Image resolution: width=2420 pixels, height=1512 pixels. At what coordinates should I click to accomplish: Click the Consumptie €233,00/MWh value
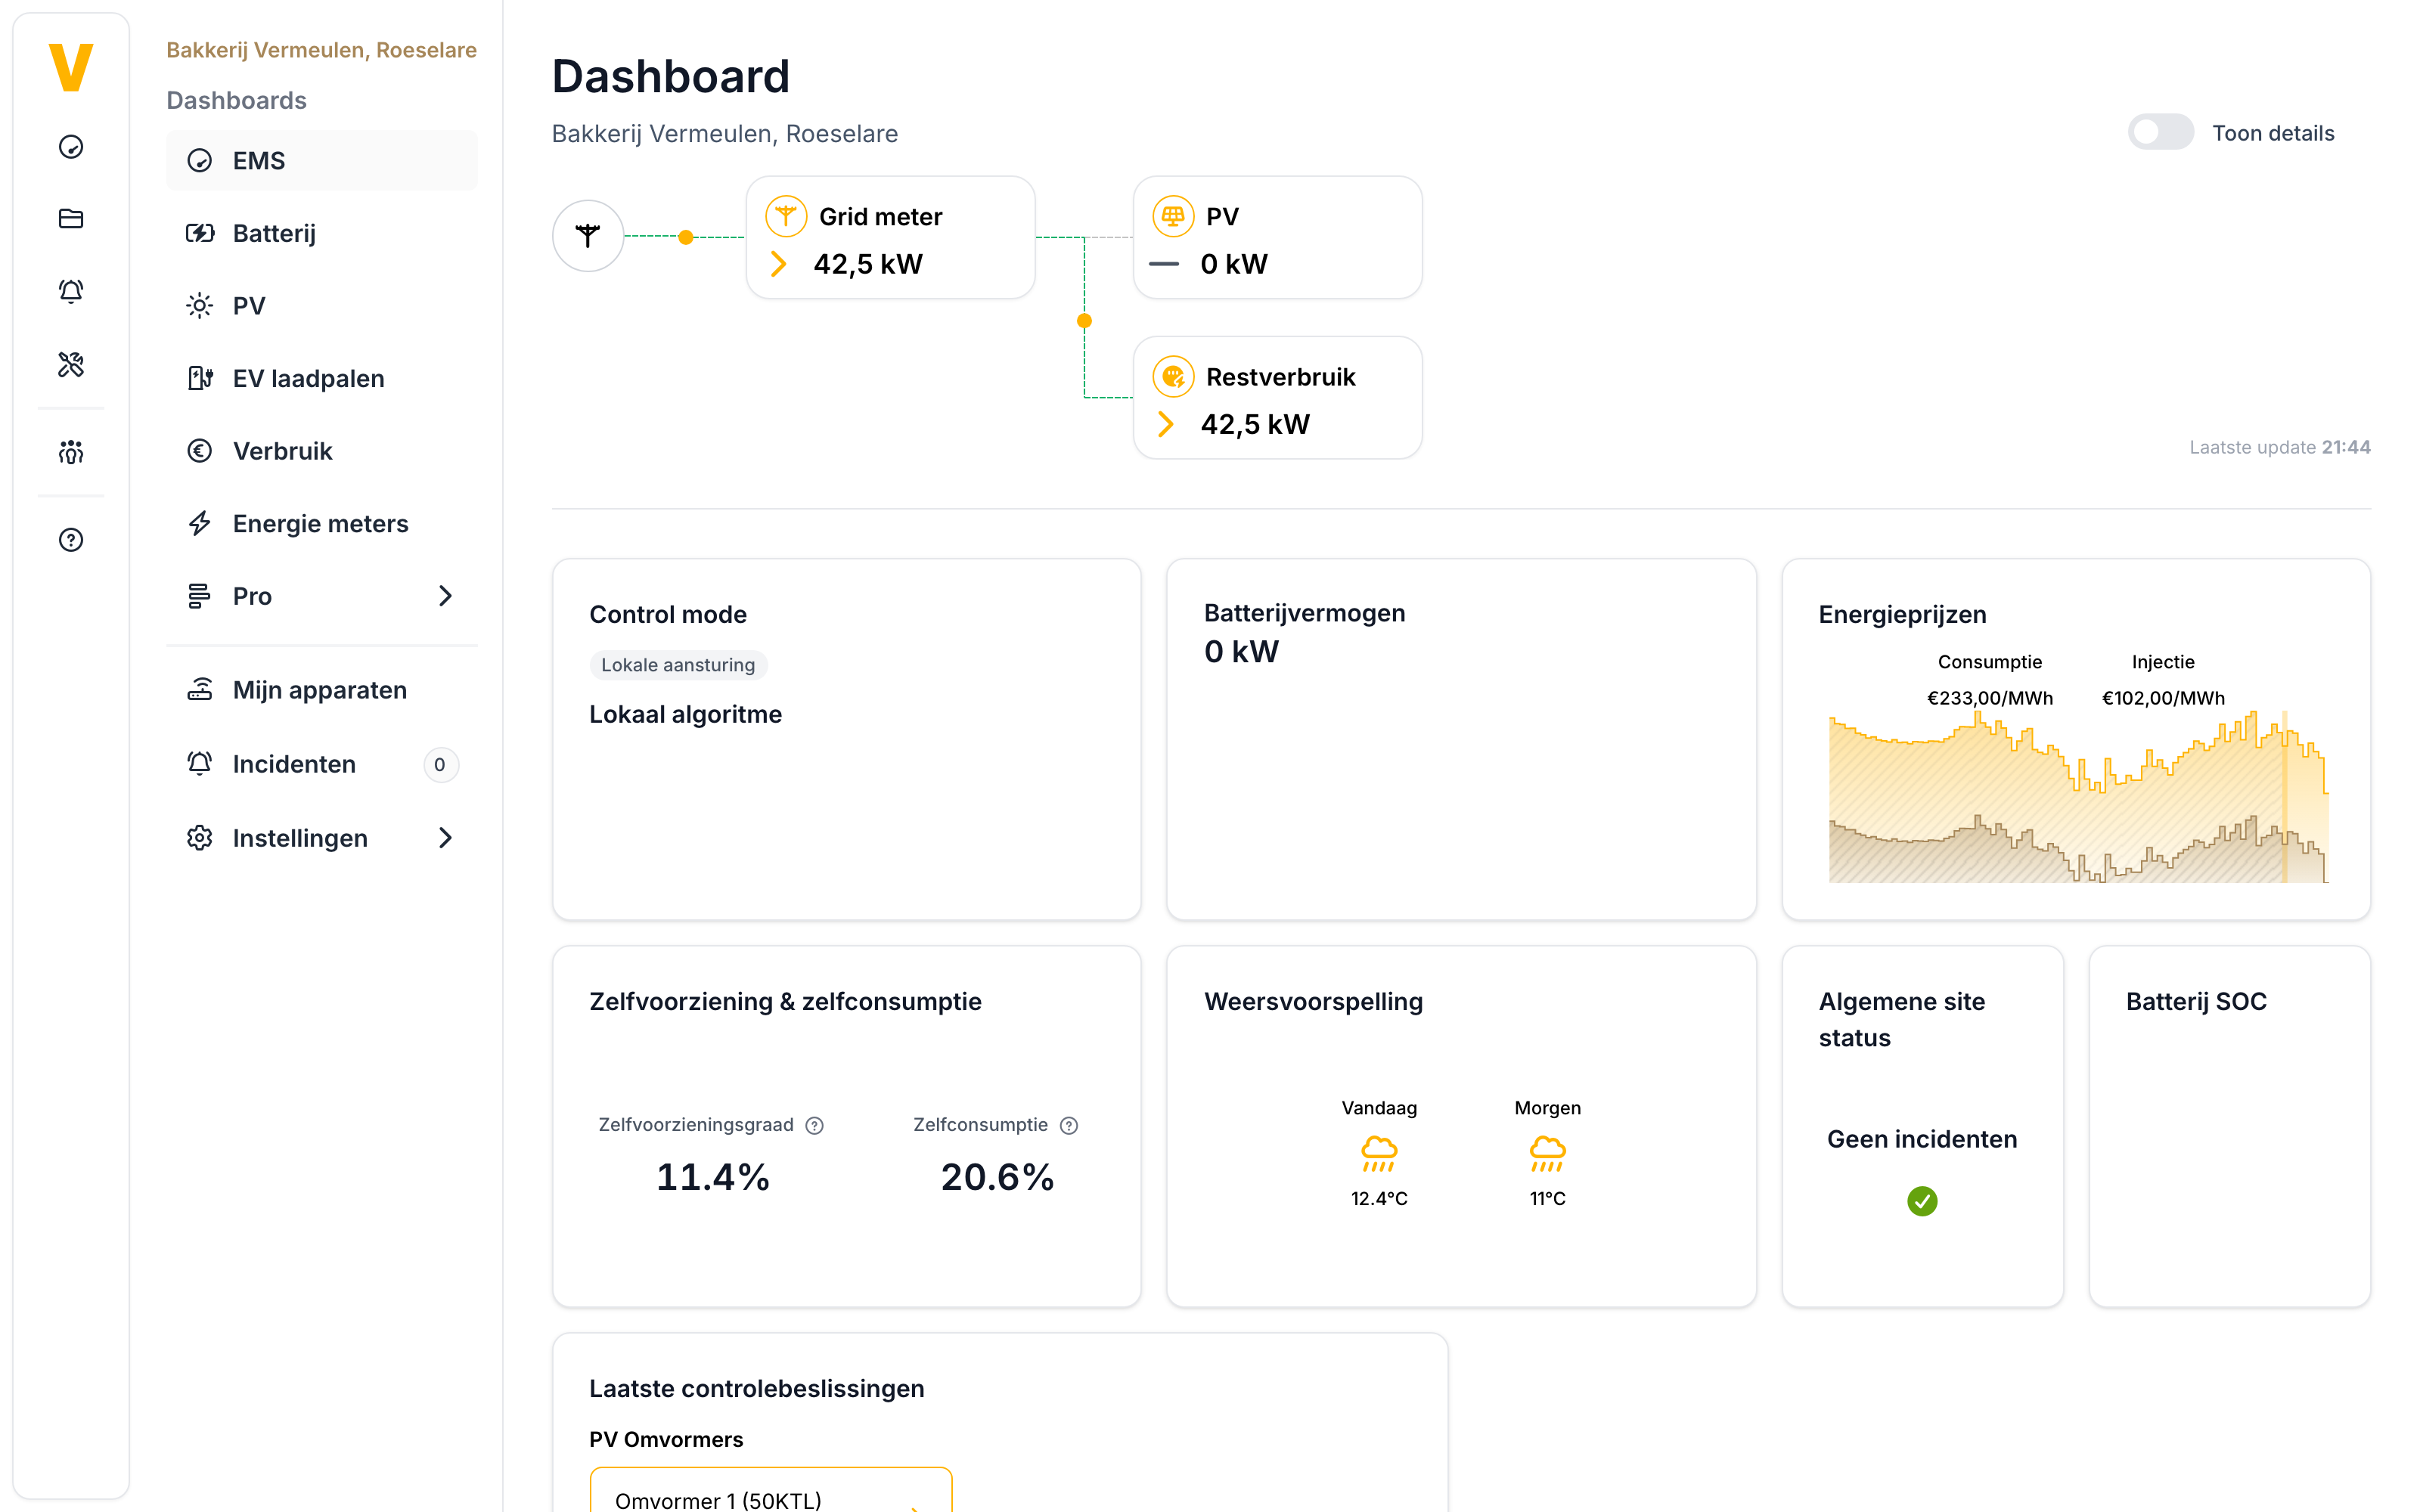tap(1989, 698)
